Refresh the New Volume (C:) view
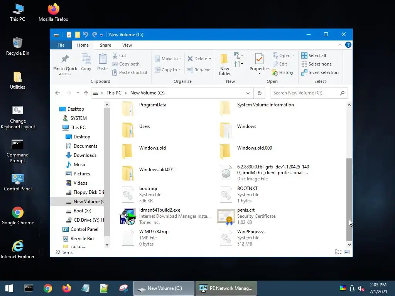The height and width of the screenshot is (296, 395). [x=260, y=93]
